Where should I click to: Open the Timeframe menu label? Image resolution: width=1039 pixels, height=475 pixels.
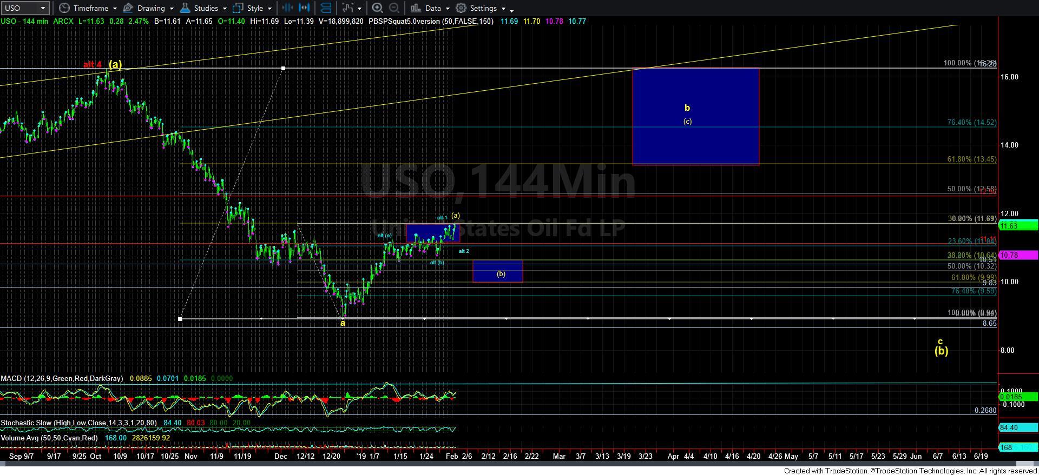pyautogui.click(x=91, y=8)
